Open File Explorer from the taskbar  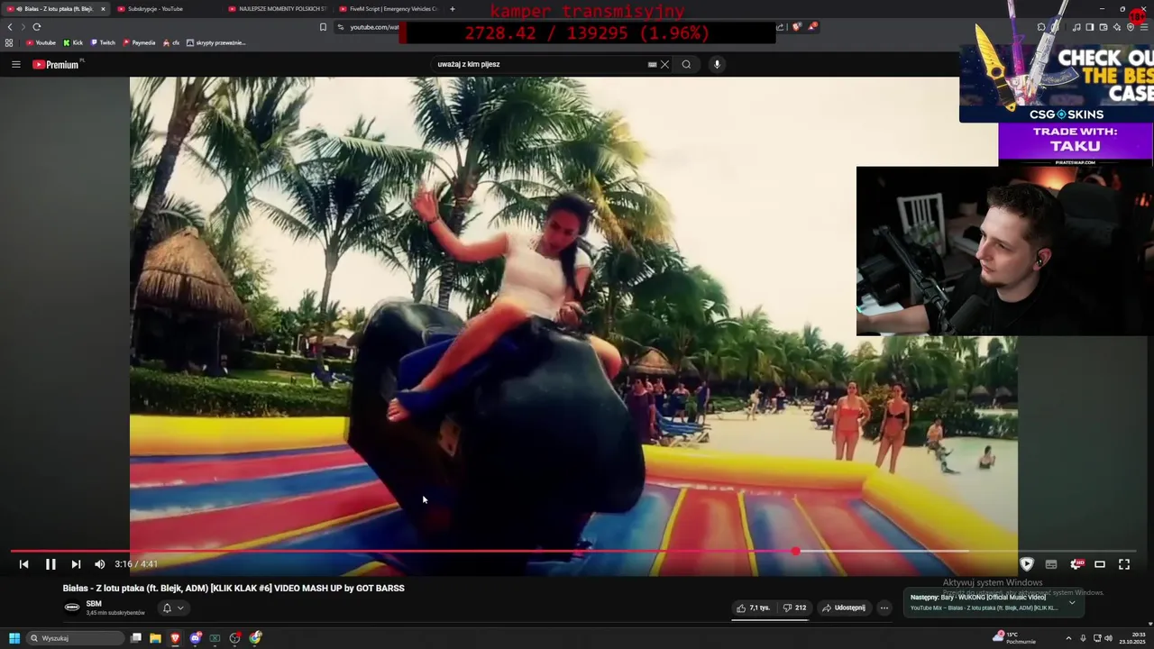[x=155, y=638]
